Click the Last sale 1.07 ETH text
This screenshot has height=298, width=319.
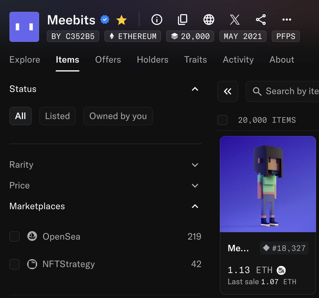pyautogui.click(x=262, y=282)
